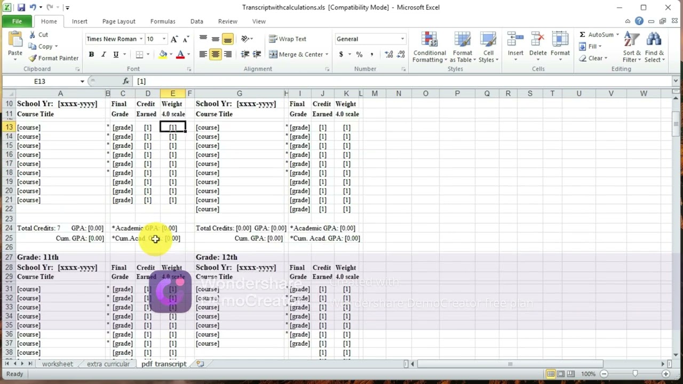Screen dimensions: 683x384
Task: Decrease font size with Shrink Font icon
Action: click(185, 39)
